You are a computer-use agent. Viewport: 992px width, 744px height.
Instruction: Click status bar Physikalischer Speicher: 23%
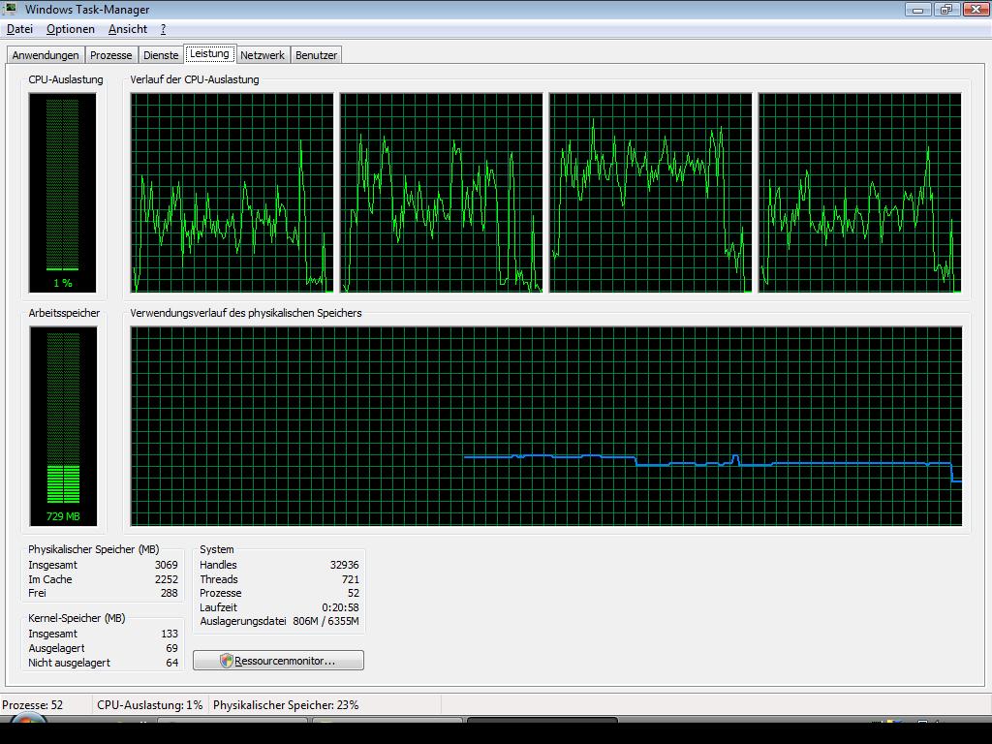(286, 705)
